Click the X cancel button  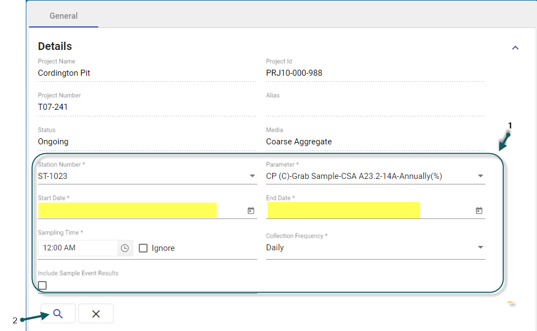[96, 313]
